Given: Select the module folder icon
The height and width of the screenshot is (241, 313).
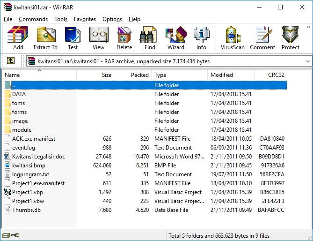Looking at the screenshot, I should (7, 129).
